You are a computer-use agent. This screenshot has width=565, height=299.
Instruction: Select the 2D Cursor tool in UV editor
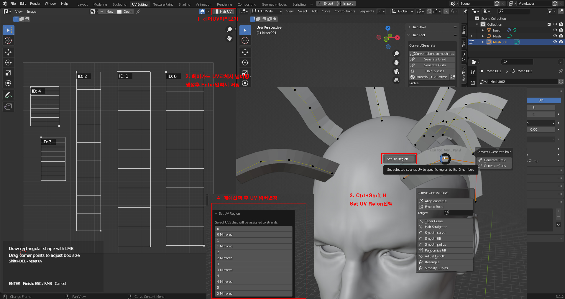8,40
